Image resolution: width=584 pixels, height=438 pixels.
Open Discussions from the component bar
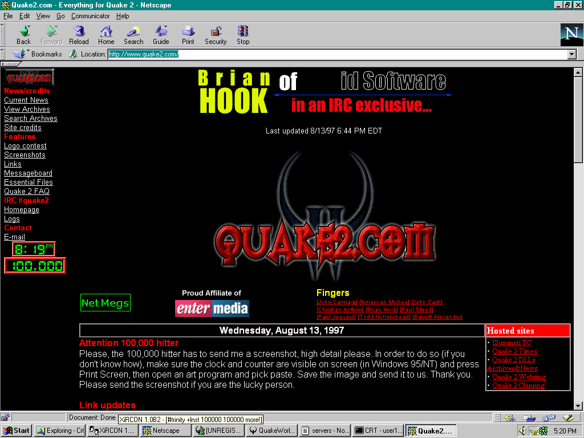pos(549,418)
